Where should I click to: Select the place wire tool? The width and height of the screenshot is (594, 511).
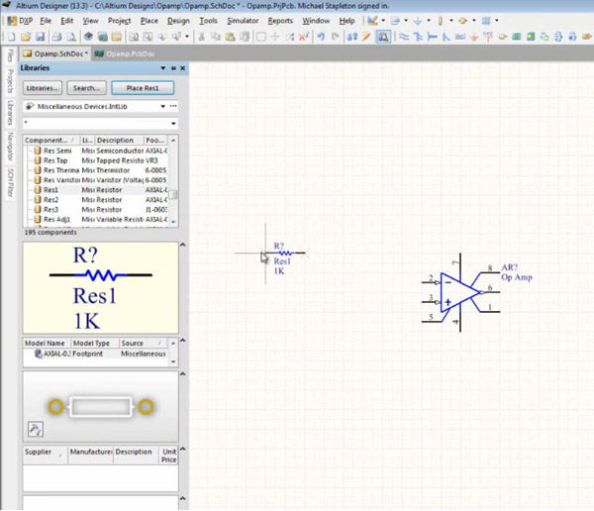click(x=404, y=37)
